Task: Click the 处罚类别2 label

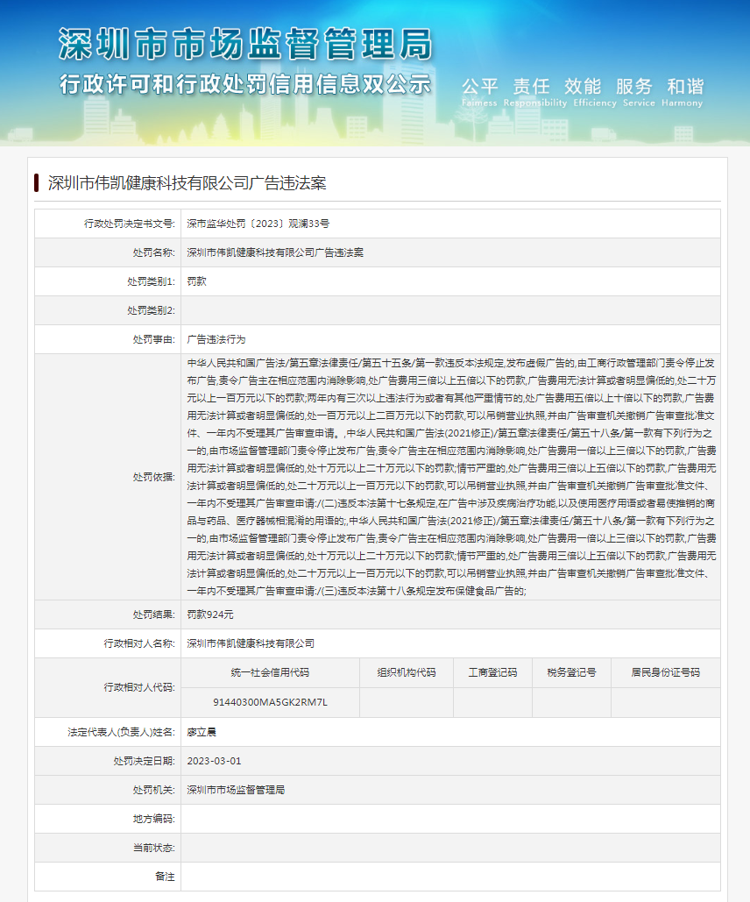Action: point(151,310)
